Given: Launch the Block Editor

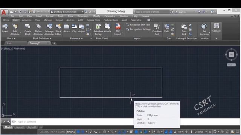Looking at the screenshot, I should 58,30.
